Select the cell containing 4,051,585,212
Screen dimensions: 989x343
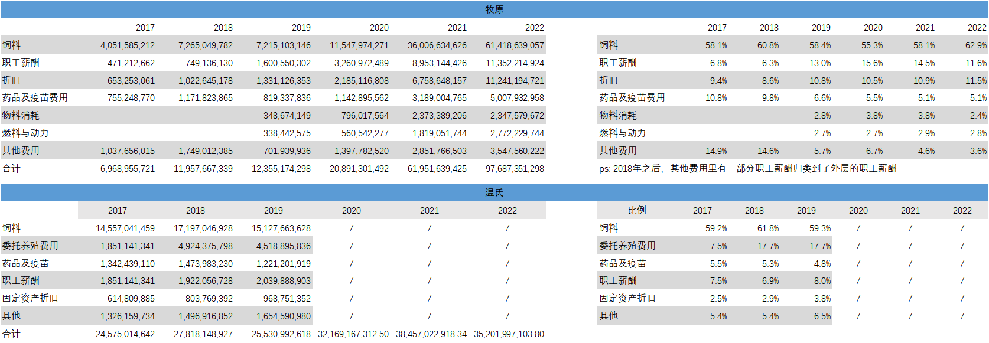coord(128,45)
